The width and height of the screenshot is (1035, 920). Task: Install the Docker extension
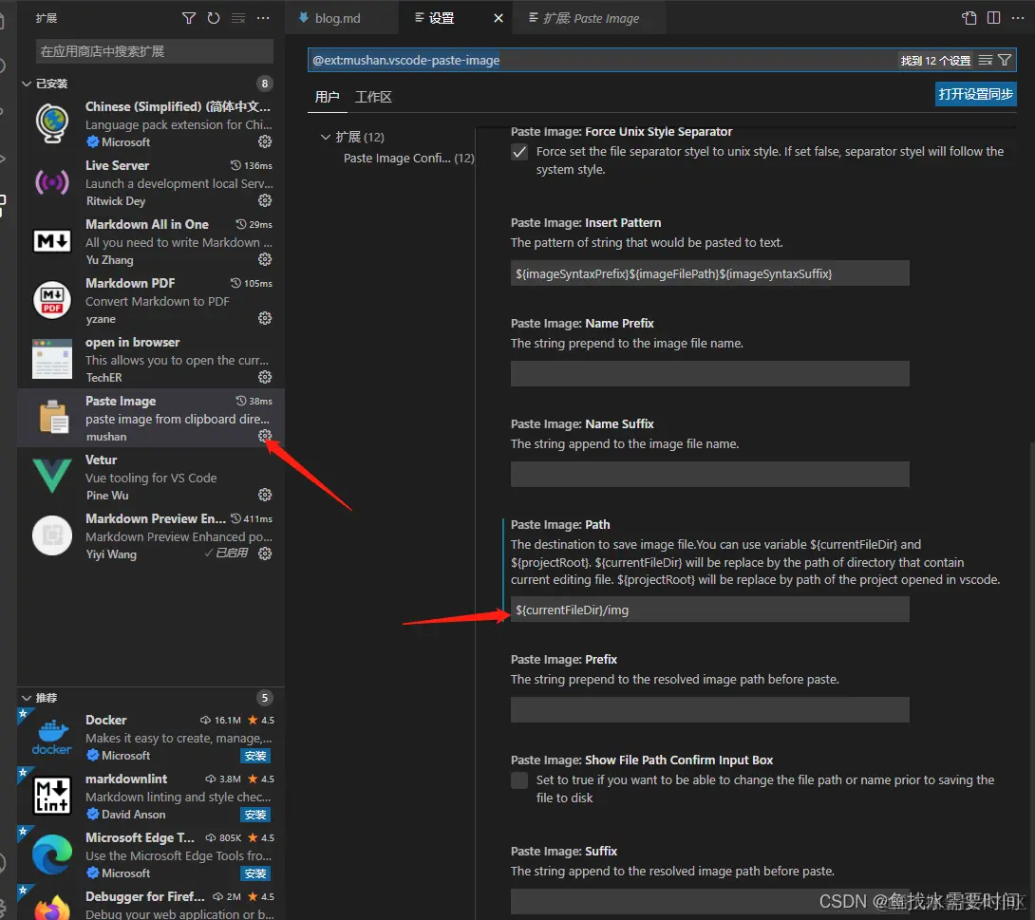coord(255,757)
